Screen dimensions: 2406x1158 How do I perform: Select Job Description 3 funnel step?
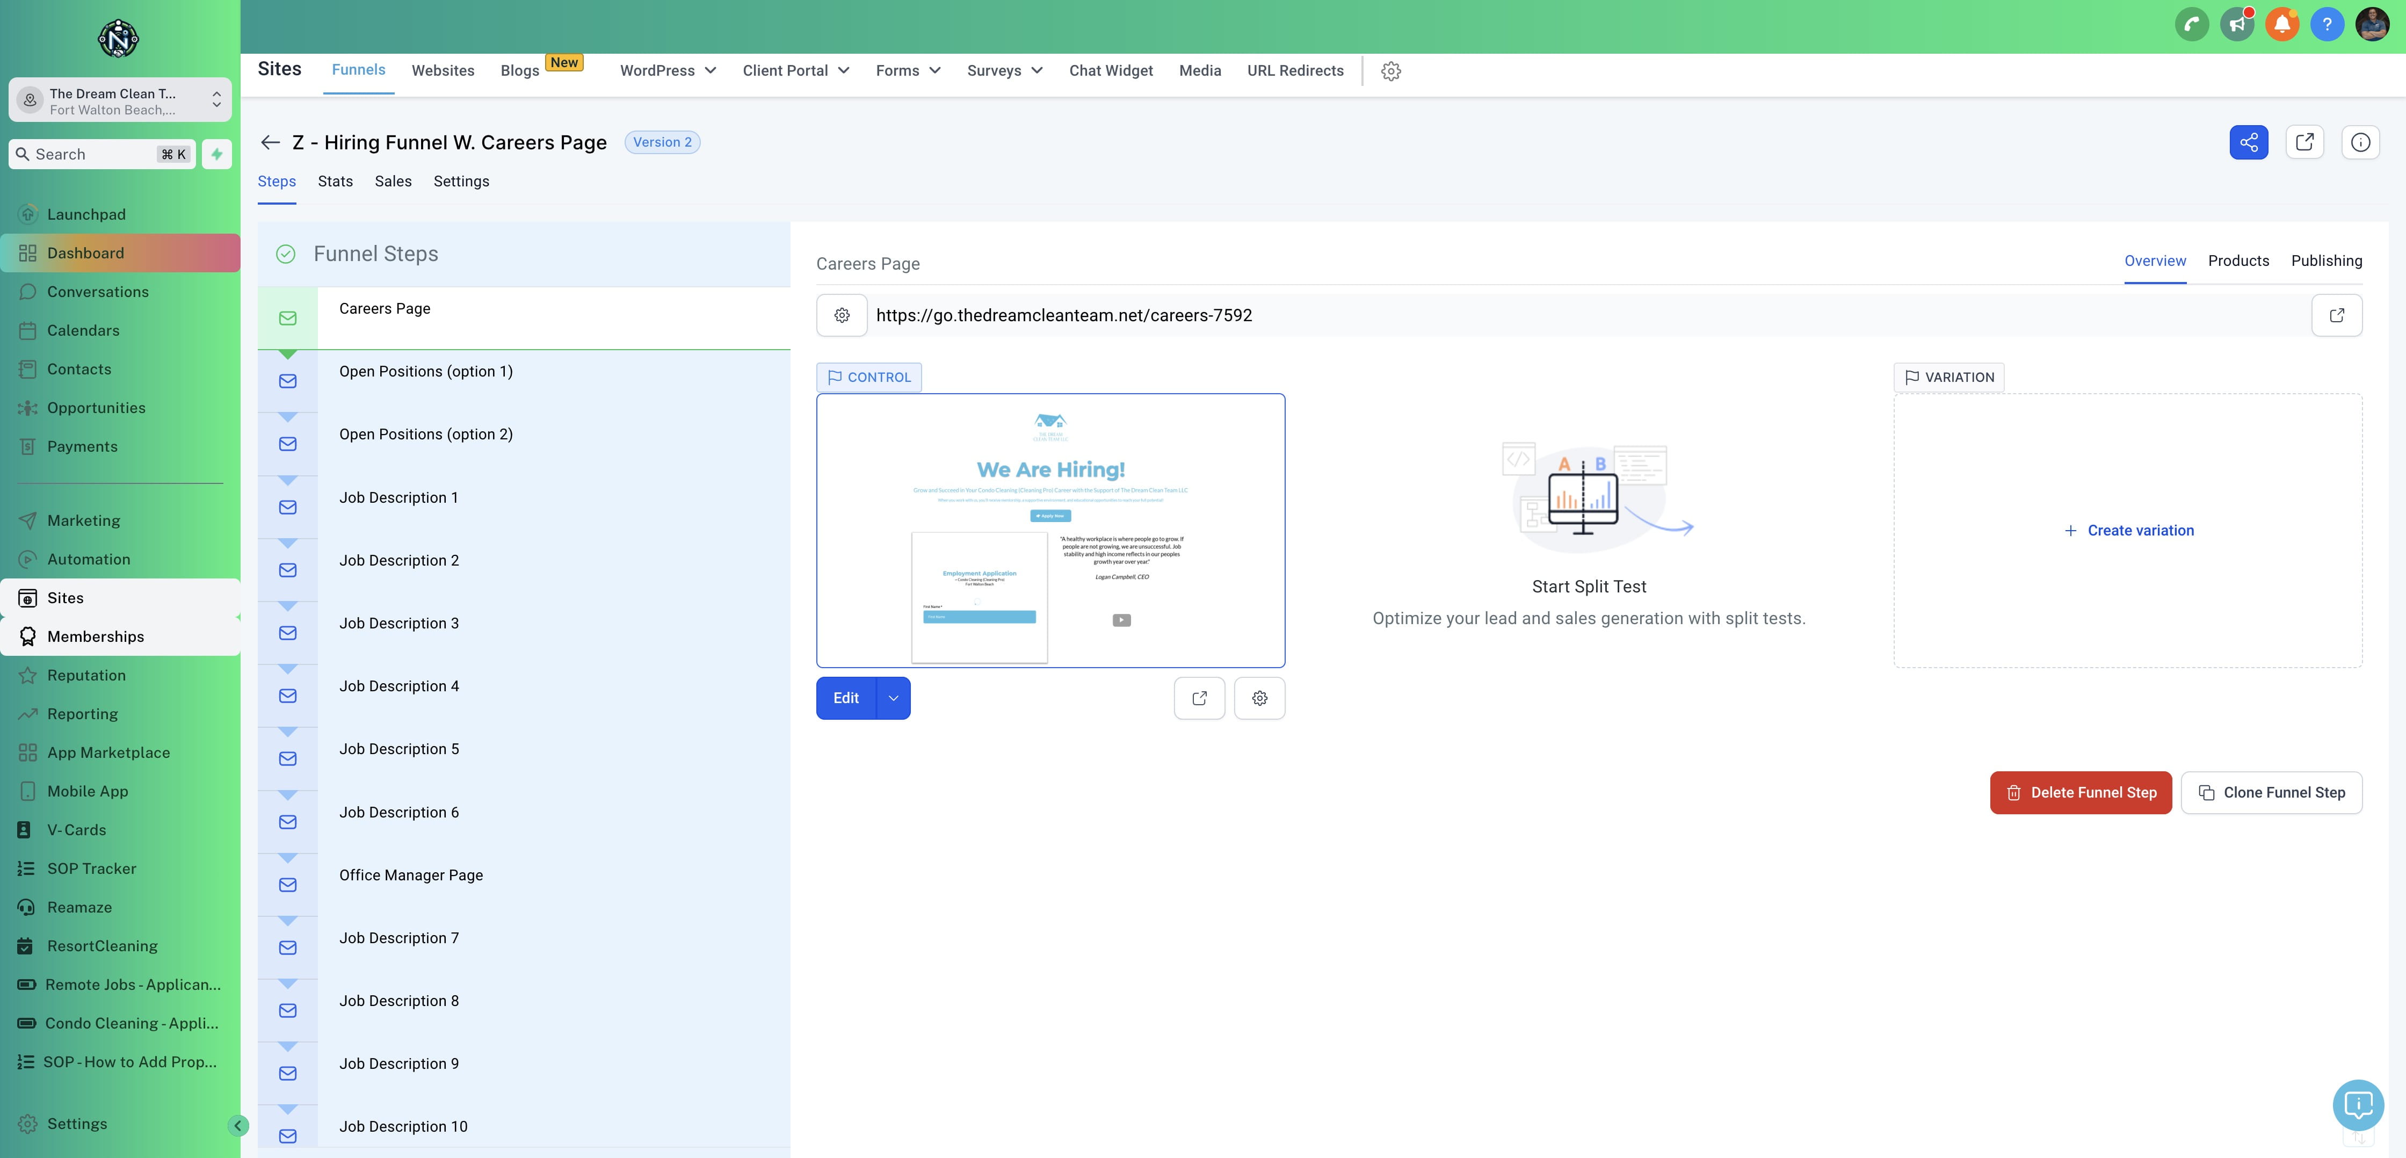point(399,623)
